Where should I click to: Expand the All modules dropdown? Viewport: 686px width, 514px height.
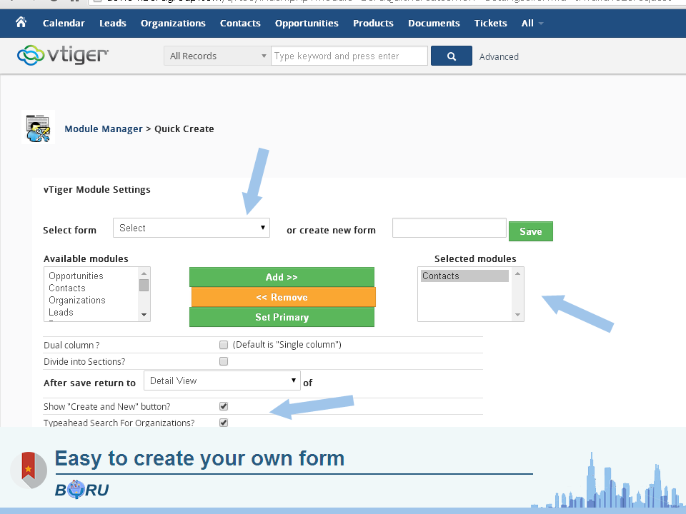pyautogui.click(x=532, y=23)
